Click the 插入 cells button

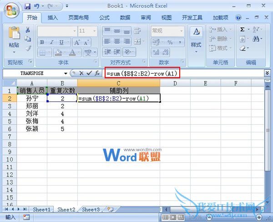click(220, 30)
